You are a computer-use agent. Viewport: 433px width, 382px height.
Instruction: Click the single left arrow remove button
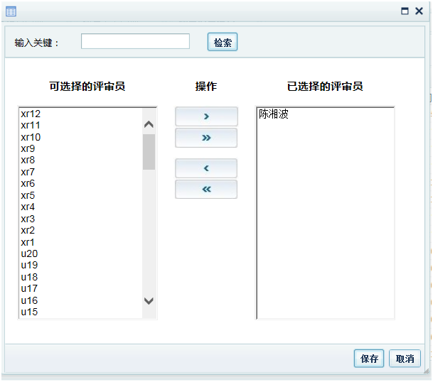pyautogui.click(x=206, y=168)
